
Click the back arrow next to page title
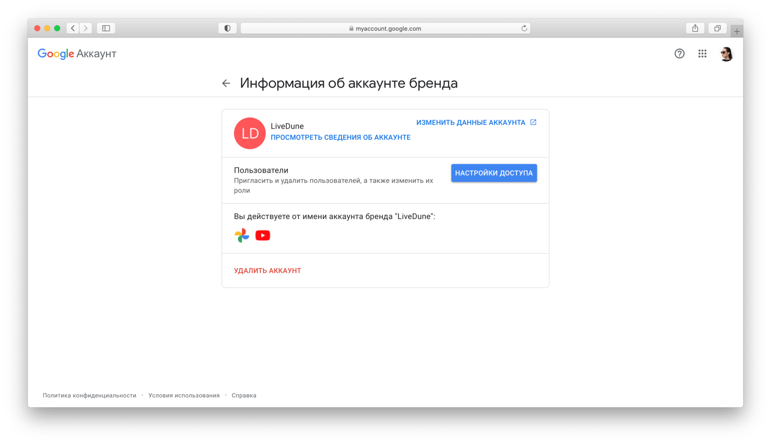(226, 83)
